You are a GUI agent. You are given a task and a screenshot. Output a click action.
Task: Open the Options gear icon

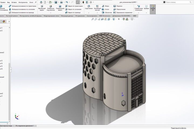click(91, 2)
